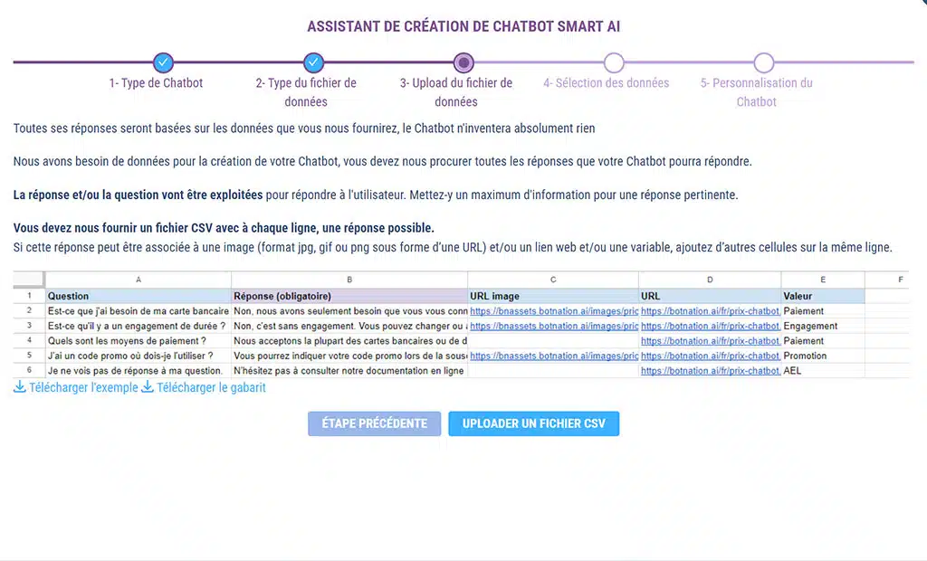This screenshot has width=927, height=561.
Task: Click download icon beside Télécharger le gabarit
Action: point(148,387)
